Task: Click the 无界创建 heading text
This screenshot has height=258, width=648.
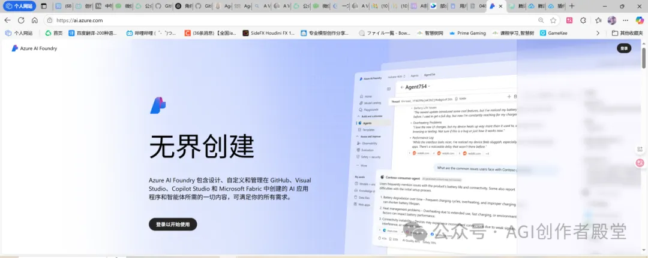Action: [x=202, y=147]
